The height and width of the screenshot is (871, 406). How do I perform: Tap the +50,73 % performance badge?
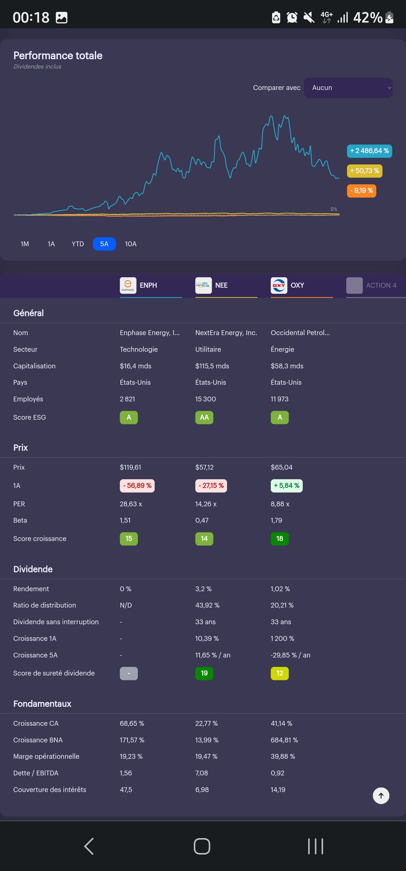point(365,171)
